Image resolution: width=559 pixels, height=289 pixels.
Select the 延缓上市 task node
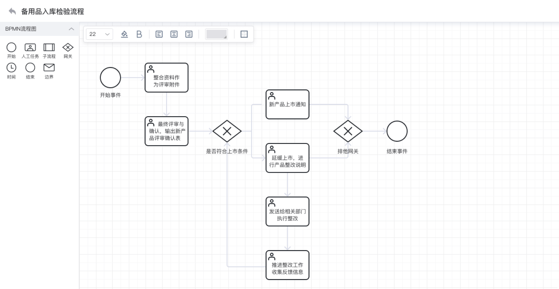coord(287,158)
